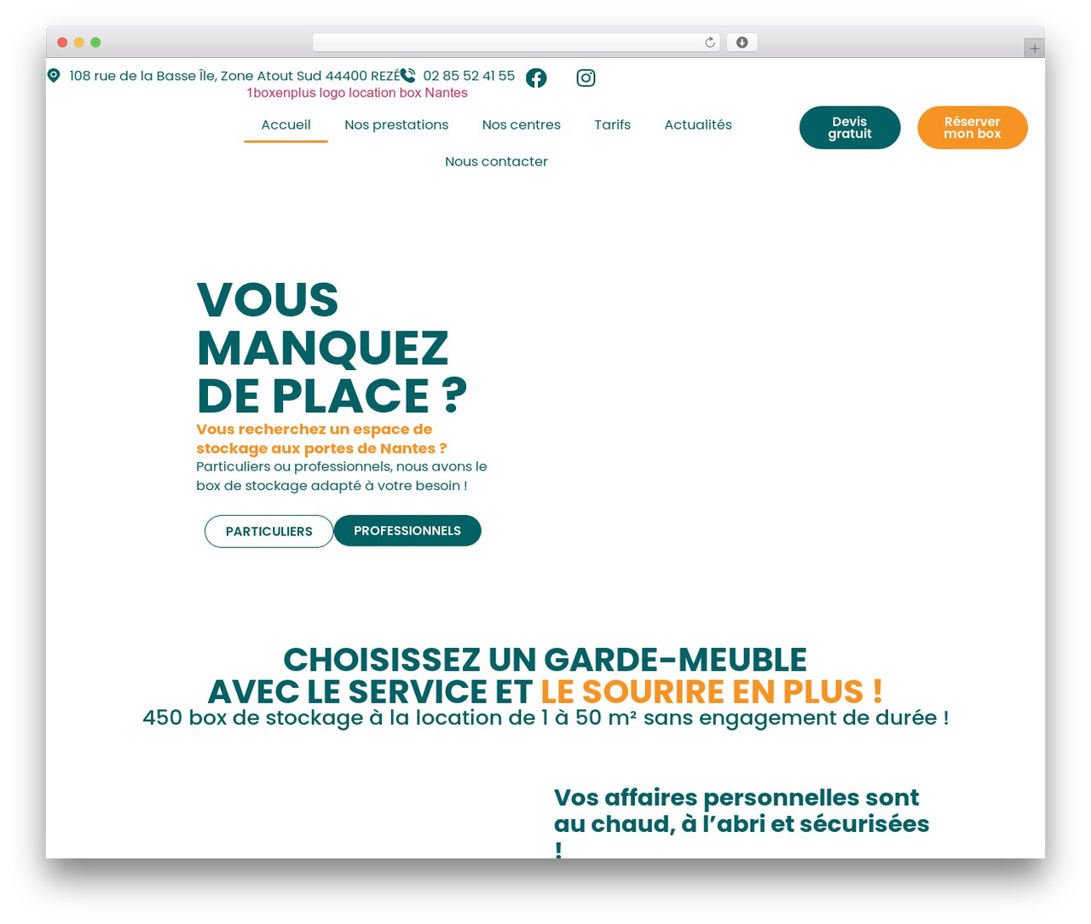Open a new browser tab
The image size is (1091, 924).
1034,49
